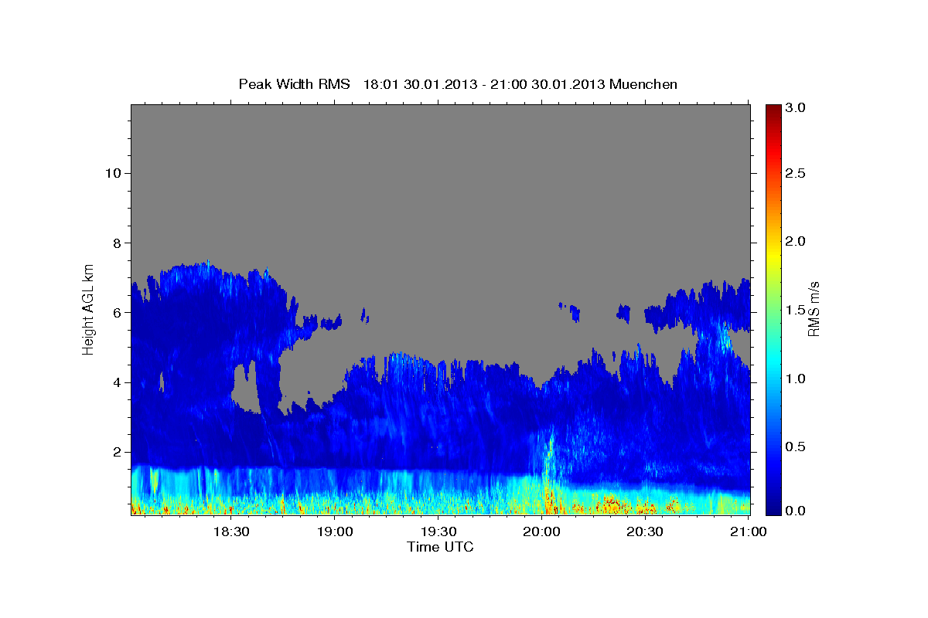Click the 19:30 time tick label

click(438, 532)
